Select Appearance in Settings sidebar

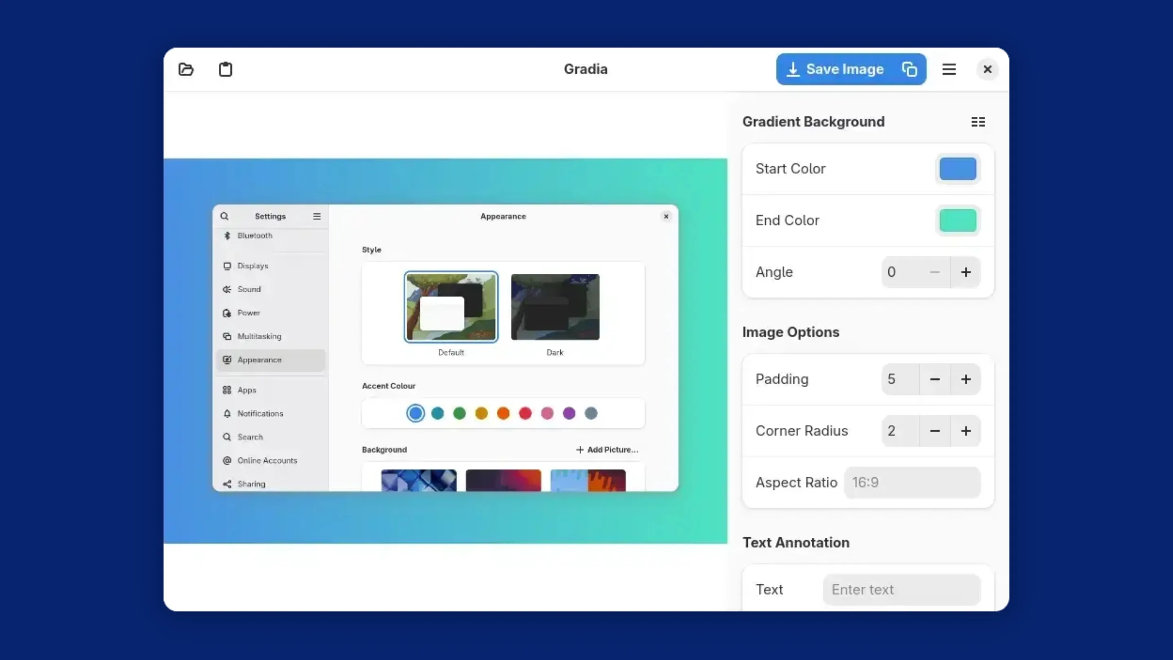(x=271, y=360)
